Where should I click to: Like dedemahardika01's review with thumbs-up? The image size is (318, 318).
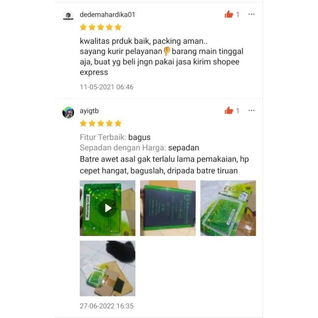point(229,14)
